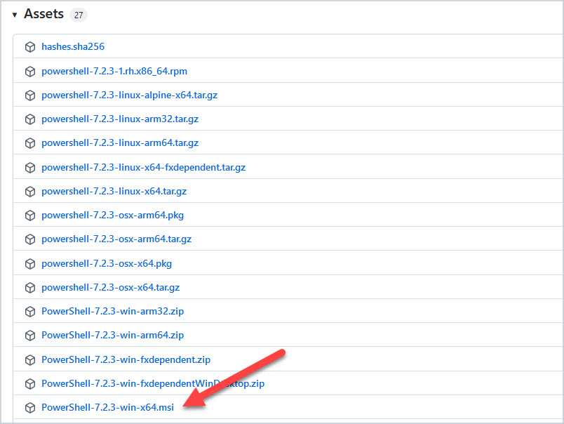564x424 pixels.
Task: Download powershell-7.2.3-osx-arm64.pkg
Action: [112, 216]
